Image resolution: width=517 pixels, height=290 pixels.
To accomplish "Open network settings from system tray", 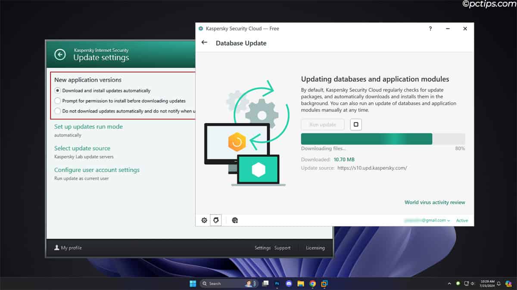I will (x=467, y=284).
